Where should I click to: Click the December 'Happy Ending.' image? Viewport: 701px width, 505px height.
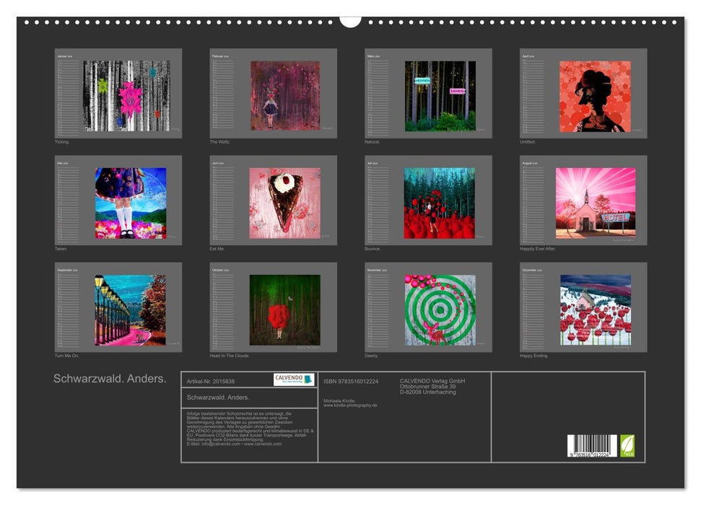coord(595,309)
